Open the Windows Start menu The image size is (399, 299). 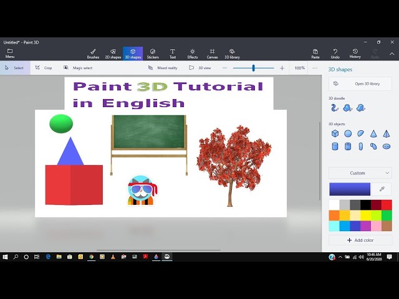[x=5, y=257]
